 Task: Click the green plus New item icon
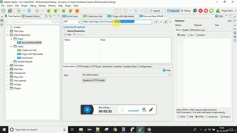tap(19, 11)
